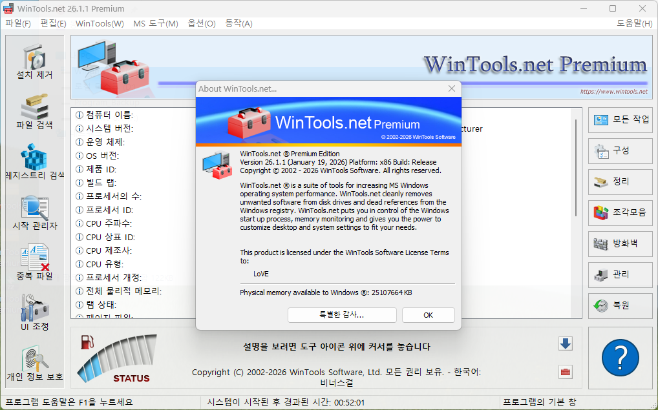658x410 pixels.
Task: Click the toolbox logo in About dialog banner
Action: tap(249, 123)
